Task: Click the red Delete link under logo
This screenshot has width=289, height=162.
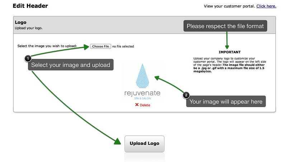Action: click(145, 105)
